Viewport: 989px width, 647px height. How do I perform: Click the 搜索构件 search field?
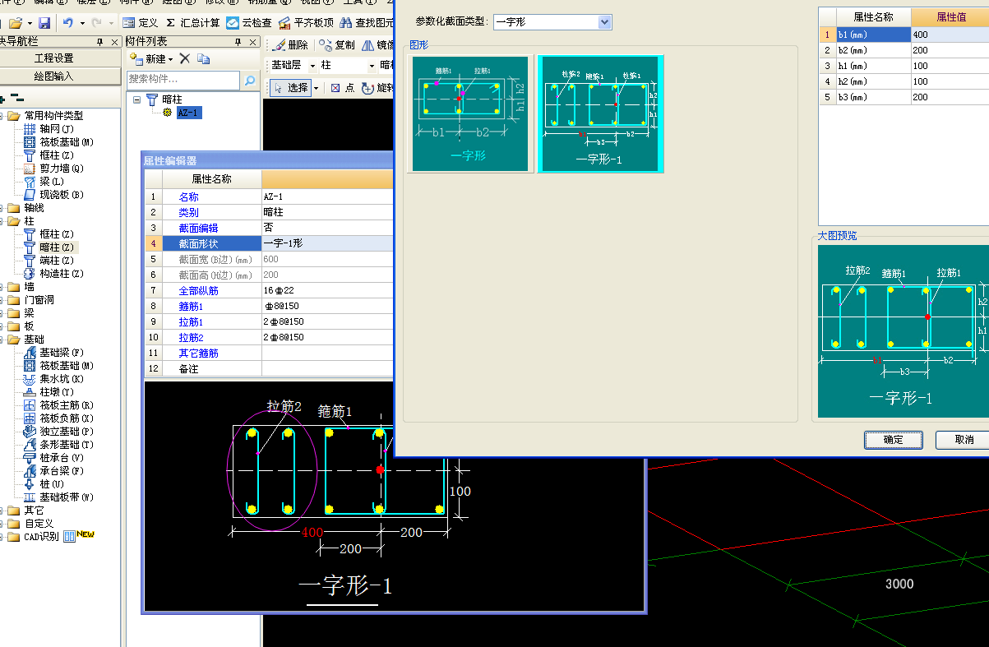(183, 80)
